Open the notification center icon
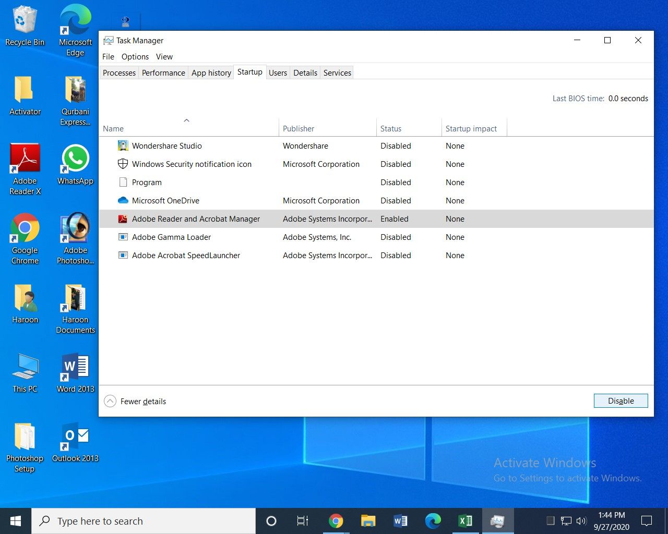 pyautogui.click(x=647, y=521)
